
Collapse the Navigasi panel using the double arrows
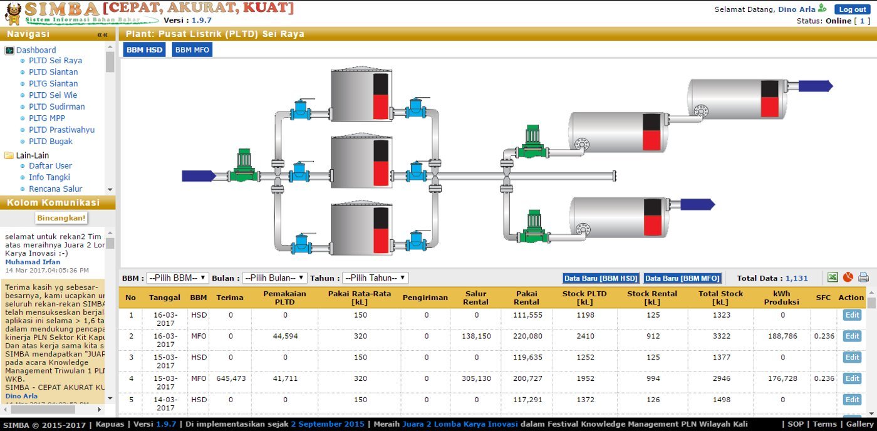point(102,34)
